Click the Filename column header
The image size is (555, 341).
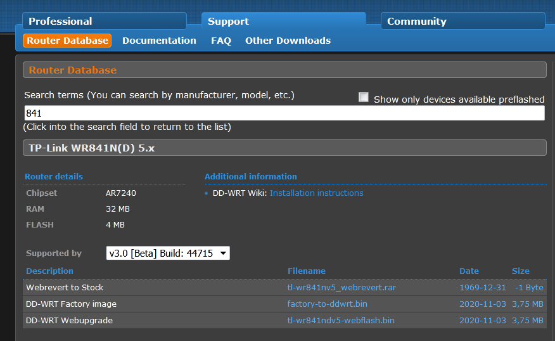click(x=306, y=271)
